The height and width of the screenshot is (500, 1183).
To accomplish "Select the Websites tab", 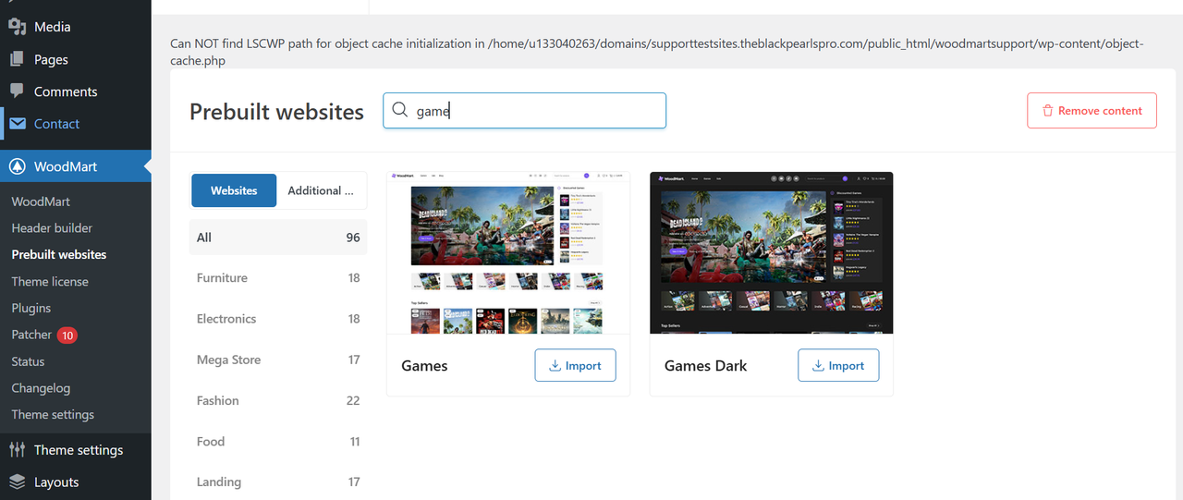I will click(x=234, y=190).
